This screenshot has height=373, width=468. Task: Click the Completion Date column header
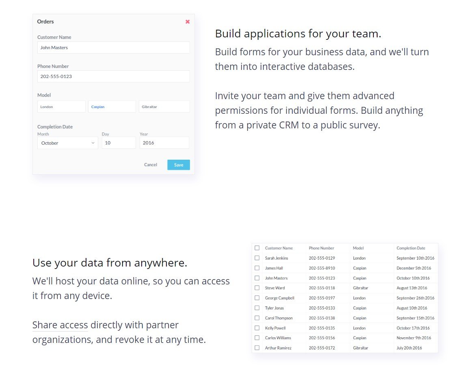point(411,248)
